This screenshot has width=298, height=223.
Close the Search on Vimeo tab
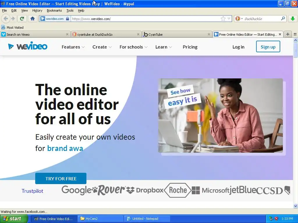67,34
